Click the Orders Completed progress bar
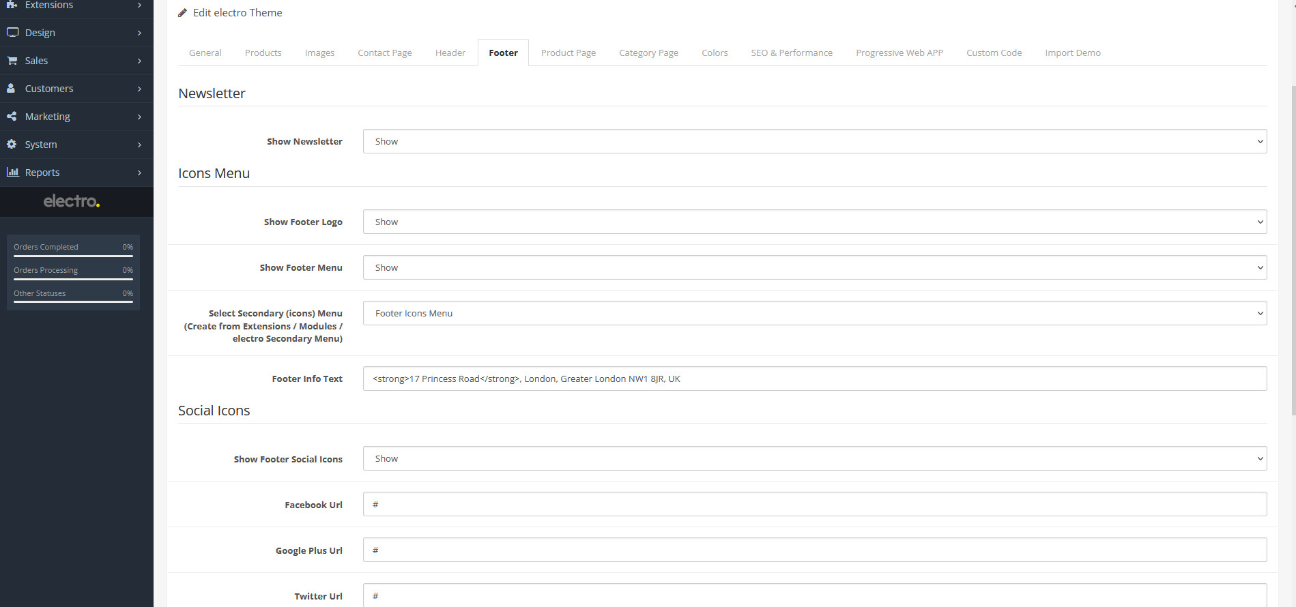 point(73,256)
